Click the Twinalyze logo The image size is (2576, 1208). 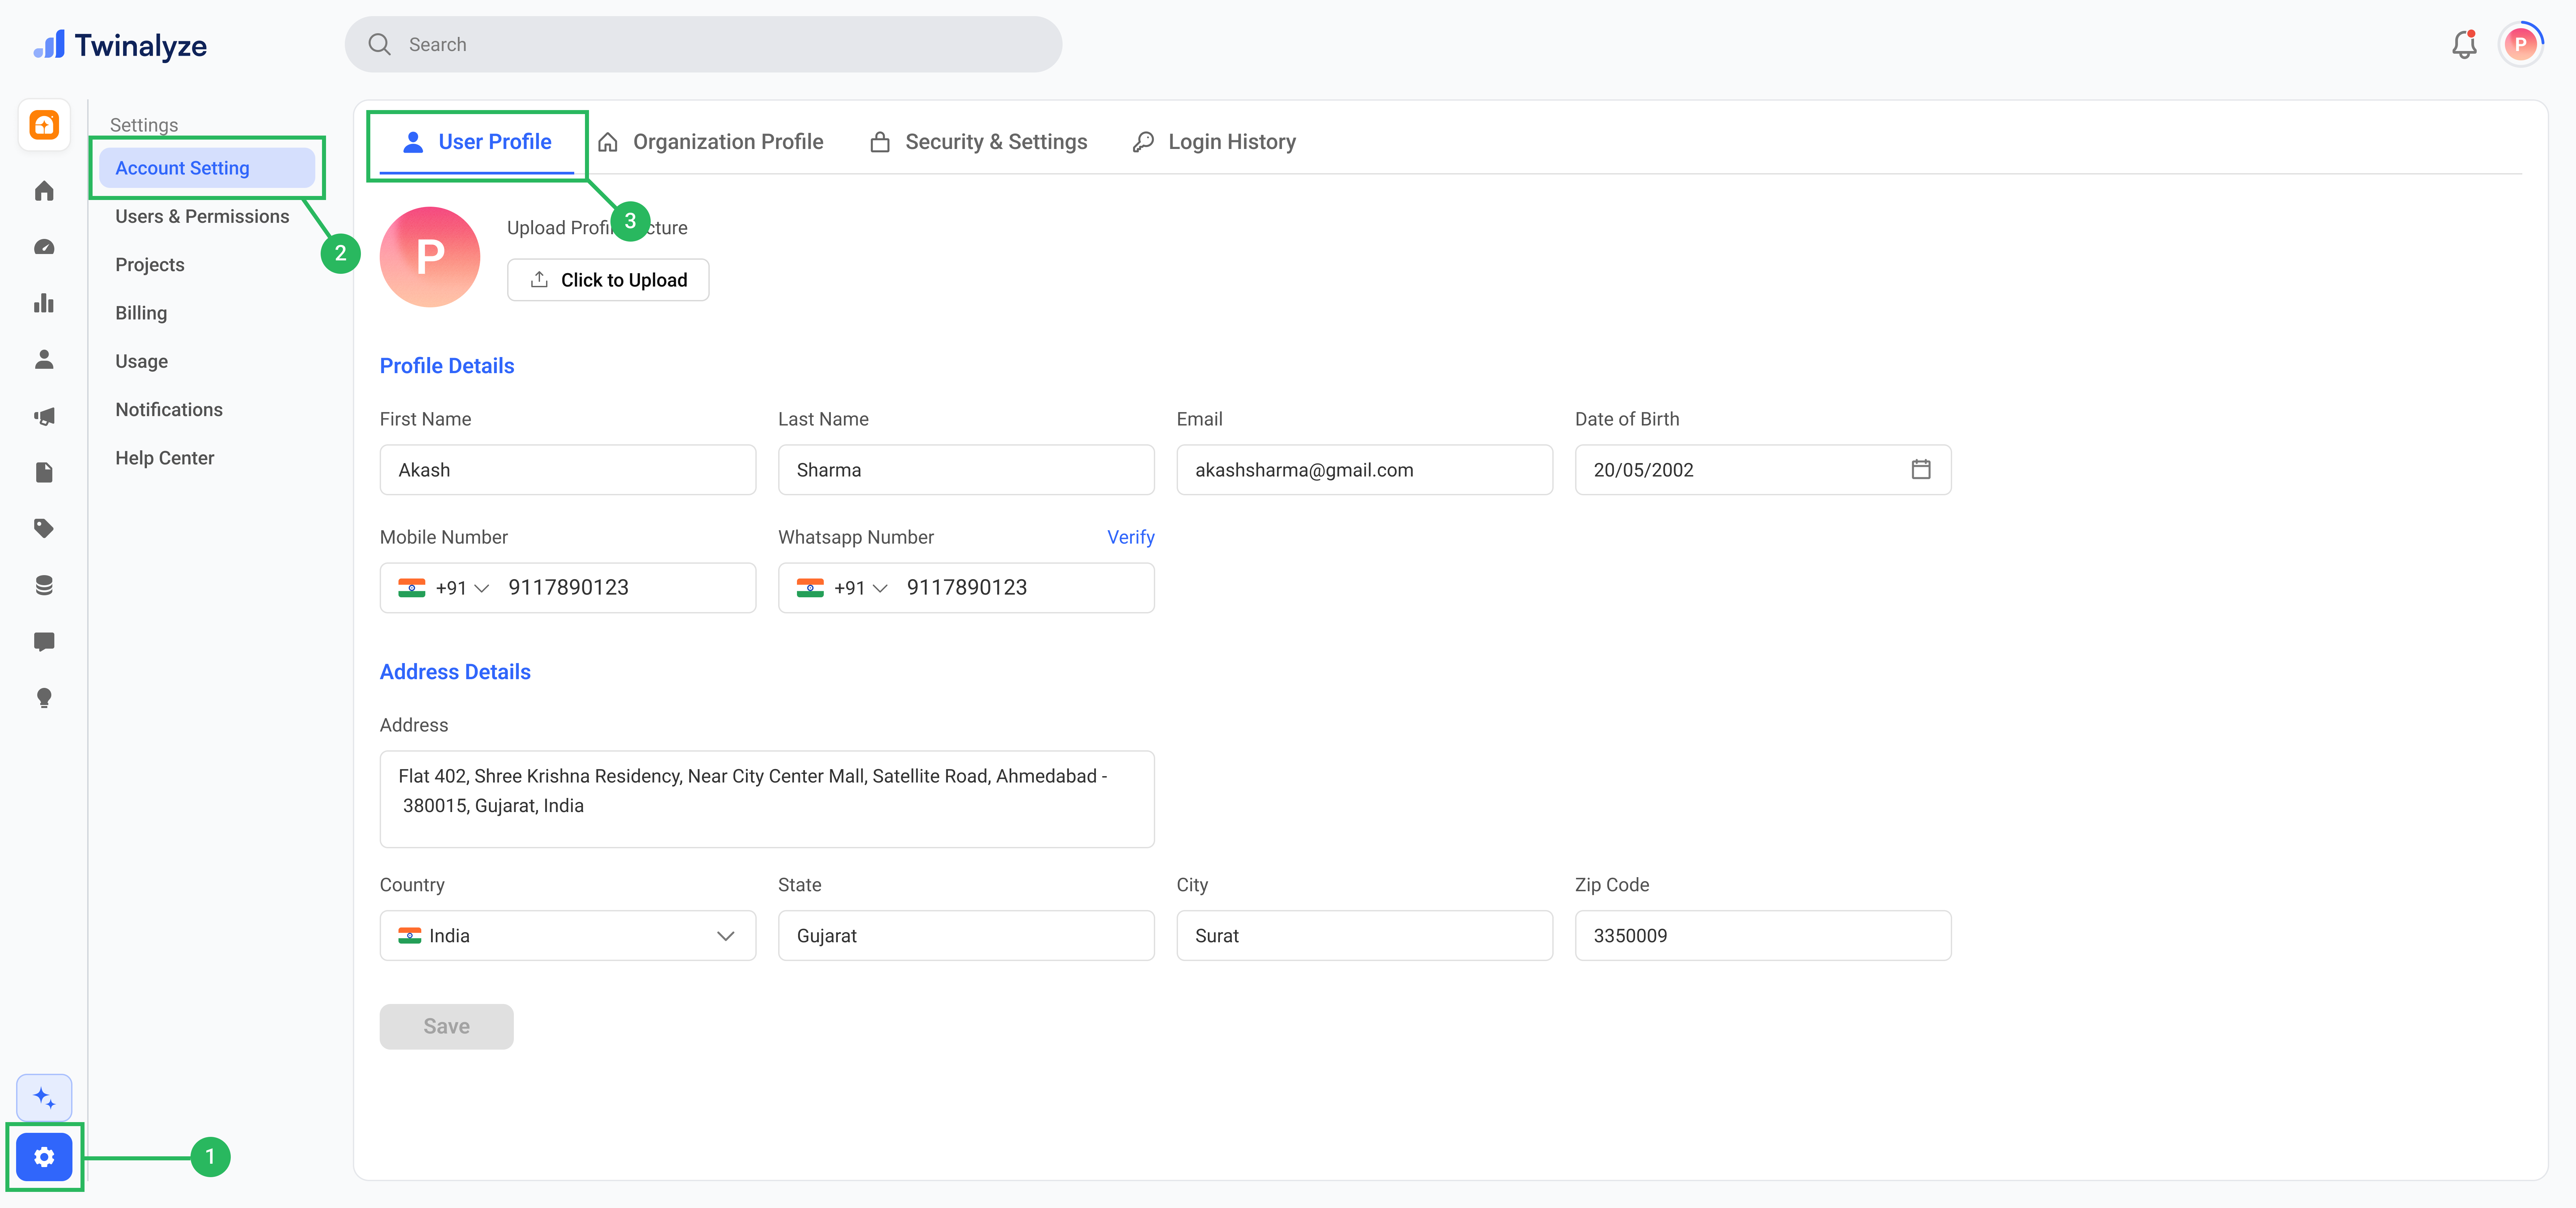120,45
